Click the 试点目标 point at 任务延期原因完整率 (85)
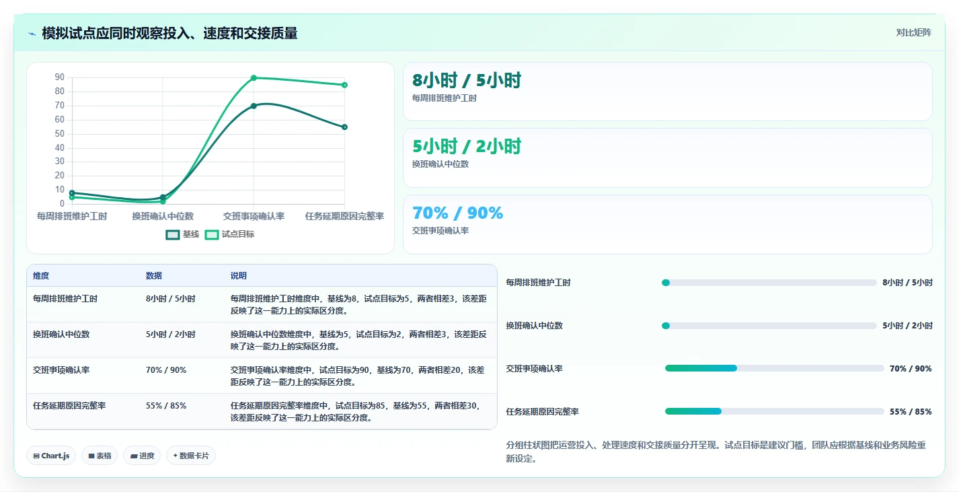 [x=344, y=85]
